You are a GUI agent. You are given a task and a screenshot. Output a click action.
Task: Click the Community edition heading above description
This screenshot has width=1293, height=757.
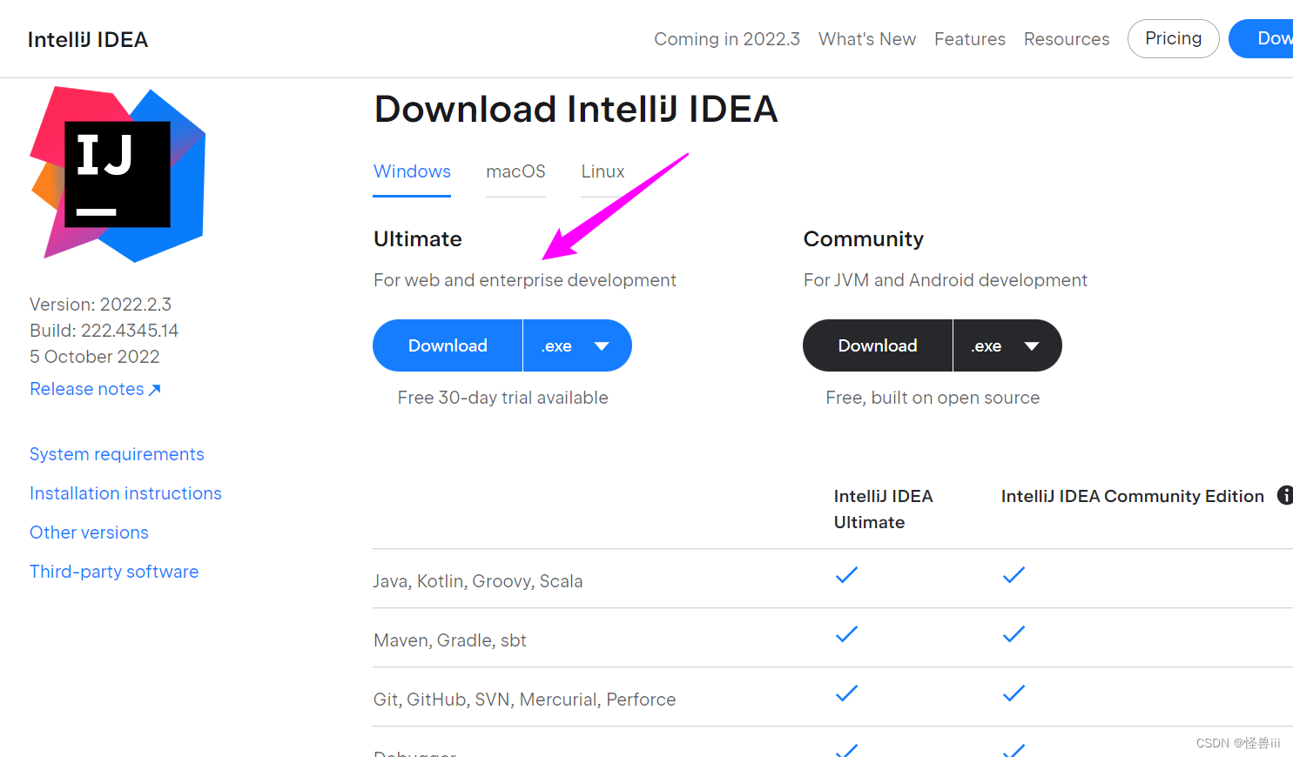click(863, 239)
